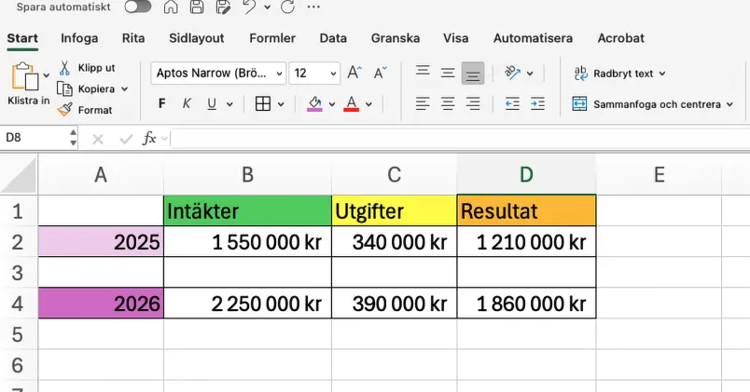Click the cell borders icon
This screenshot has height=392, width=750.
[263, 103]
